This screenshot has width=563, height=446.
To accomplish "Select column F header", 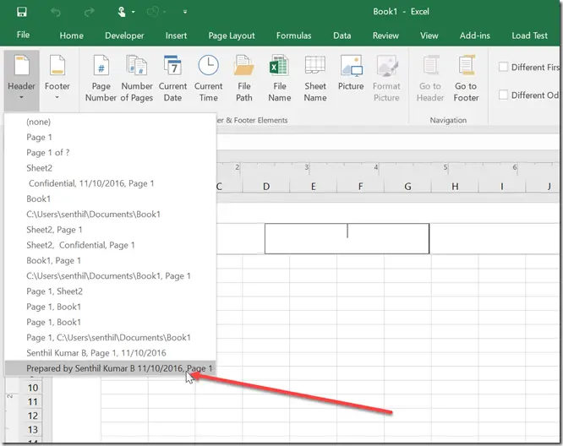I will coord(360,187).
